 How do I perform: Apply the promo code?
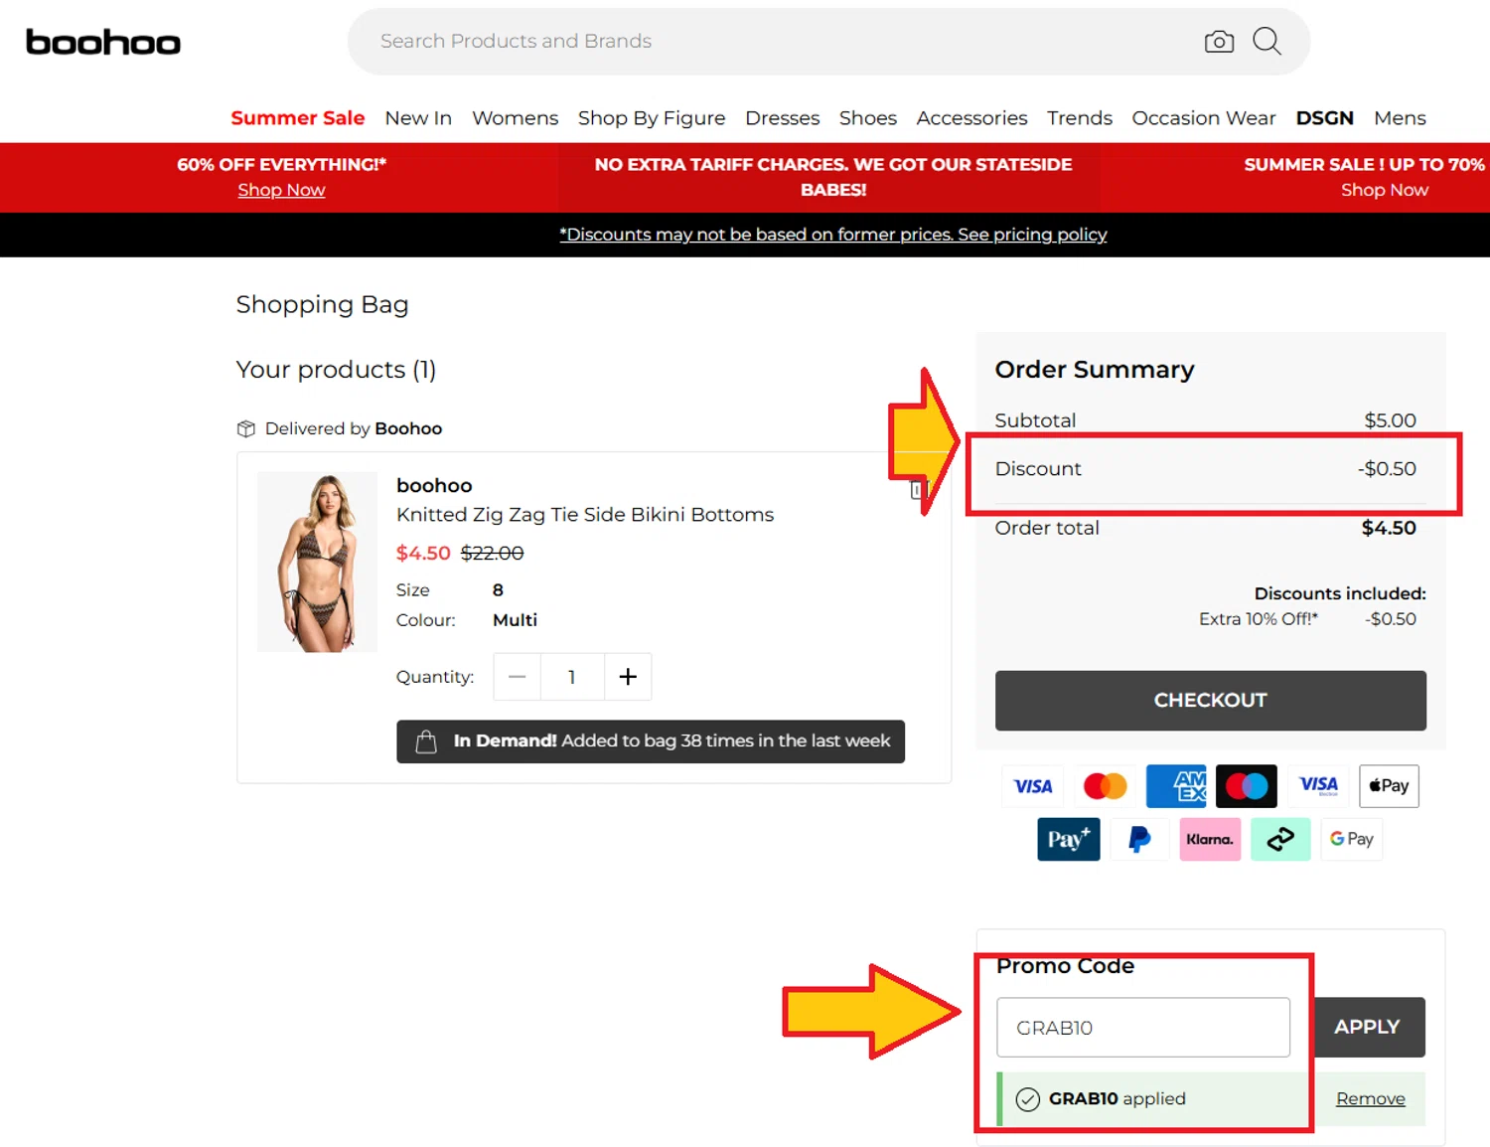pyautogui.click(x=1368, y=1027)
